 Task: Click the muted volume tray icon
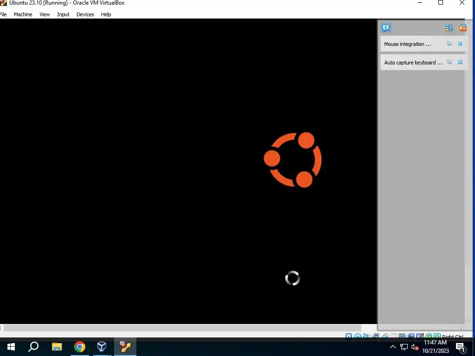point(415,347)
